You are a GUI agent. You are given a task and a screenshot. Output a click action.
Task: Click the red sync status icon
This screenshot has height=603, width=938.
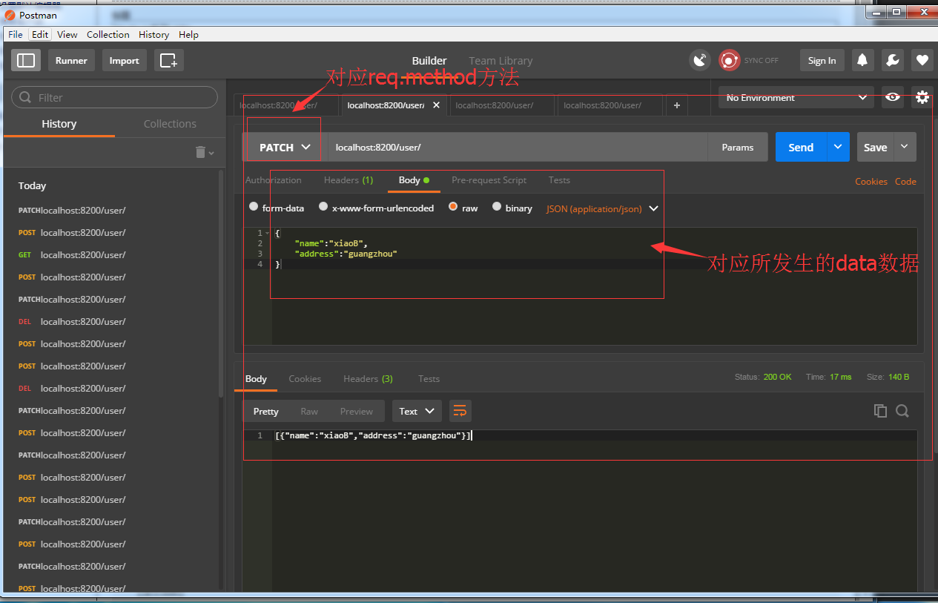coord(730,61)
